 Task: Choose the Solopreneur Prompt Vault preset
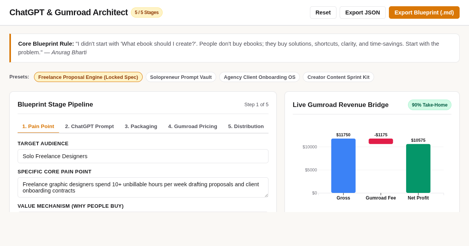coord(181,77)
